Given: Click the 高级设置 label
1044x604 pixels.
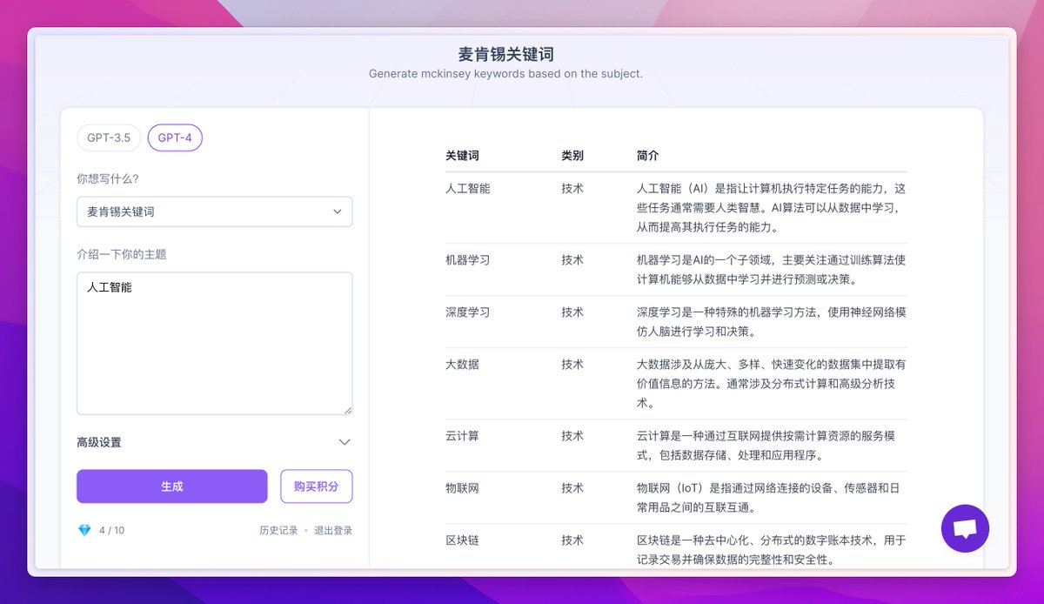Looking at the screenshot, I should coord(99,442).
